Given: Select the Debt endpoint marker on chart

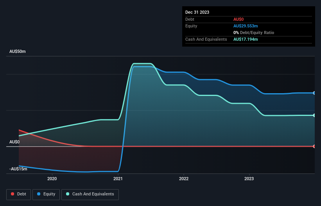Looking at the screenshot, I should coord(314,146).
